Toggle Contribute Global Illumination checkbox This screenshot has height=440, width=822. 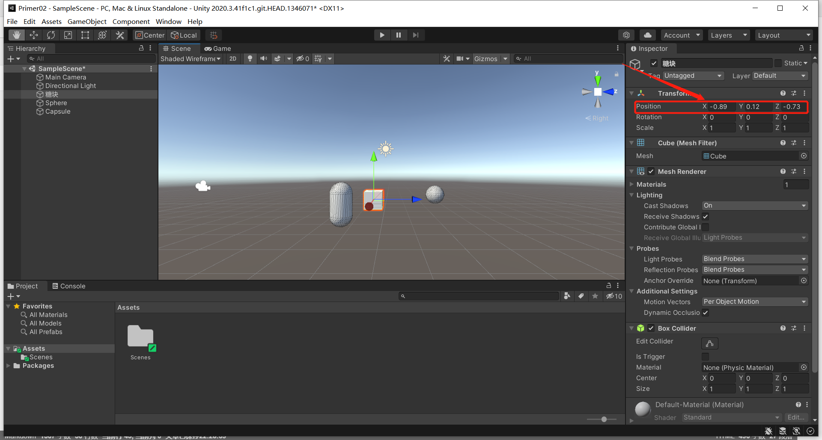point(705,227)
